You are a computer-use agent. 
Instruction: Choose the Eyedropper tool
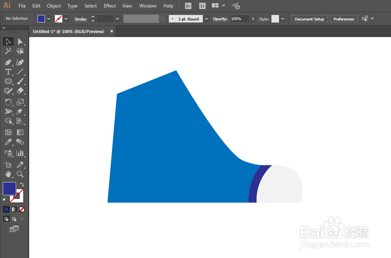coord(8,142)
